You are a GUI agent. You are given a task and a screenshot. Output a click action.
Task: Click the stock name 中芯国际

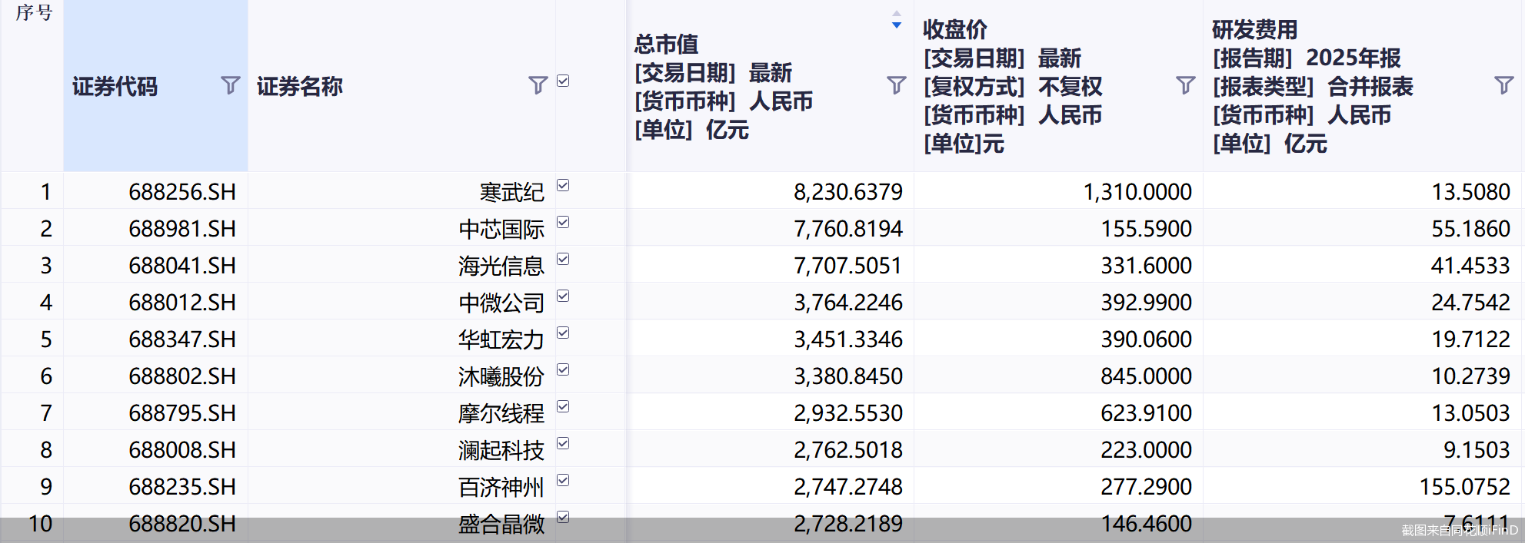click(501, 229)
